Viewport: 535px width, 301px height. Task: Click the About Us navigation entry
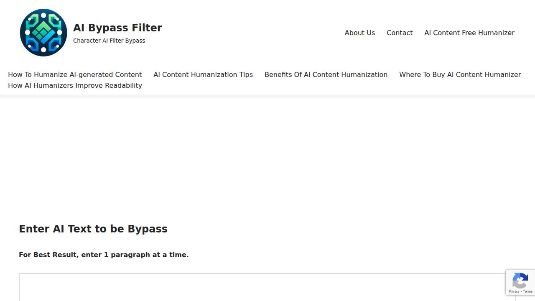[x=359, y=33]
